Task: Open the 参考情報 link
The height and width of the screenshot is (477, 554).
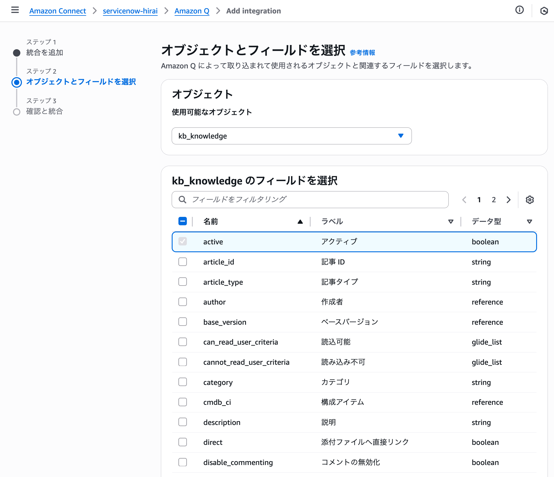Action: [x=363, y=52]
